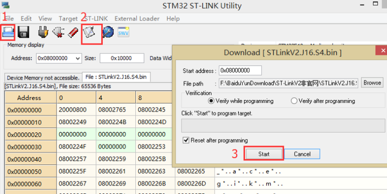387x194 pixels.
Task: Open the Target menu
Action: 68,18
